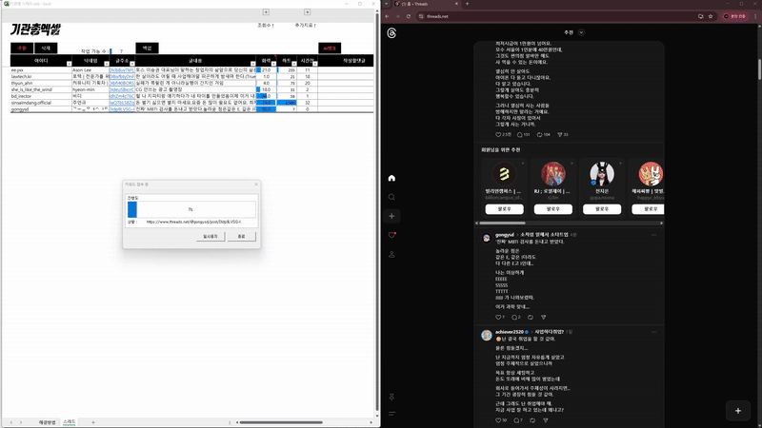Add a new Excel sheet

pyautogui.click(x=93, y=422)
